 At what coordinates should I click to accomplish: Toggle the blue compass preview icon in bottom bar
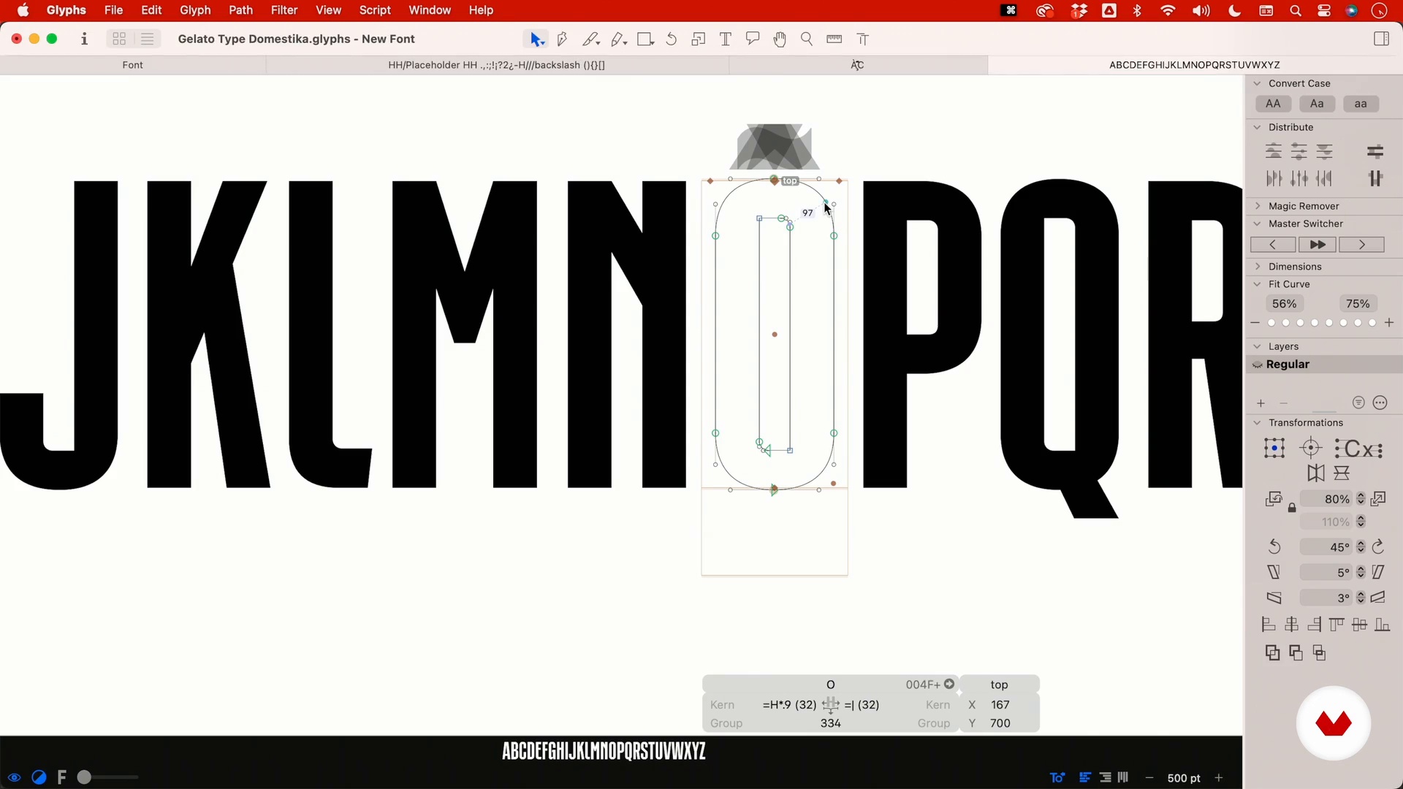point(39,778)
